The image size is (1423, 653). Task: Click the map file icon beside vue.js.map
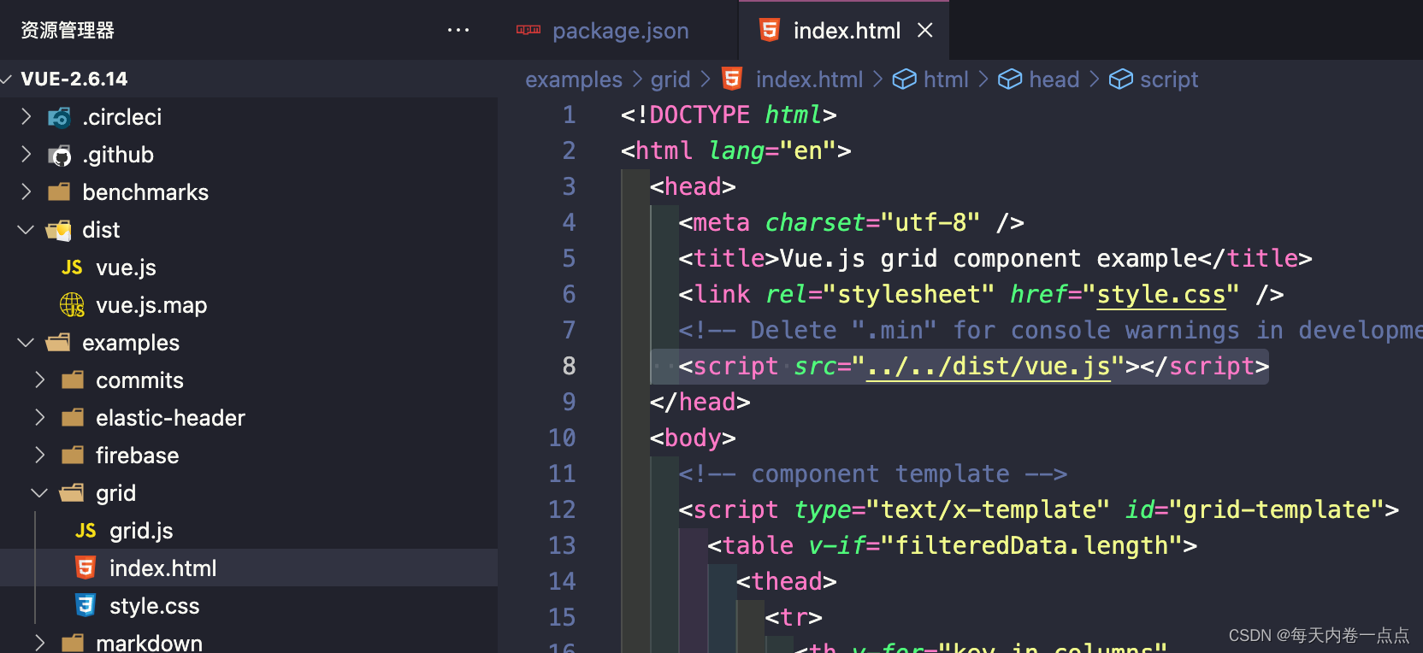[72, 305]
